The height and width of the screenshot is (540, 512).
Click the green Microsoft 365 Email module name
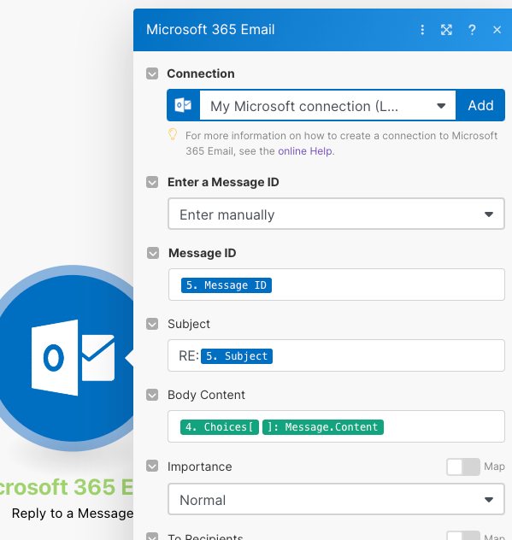point(66,487)
